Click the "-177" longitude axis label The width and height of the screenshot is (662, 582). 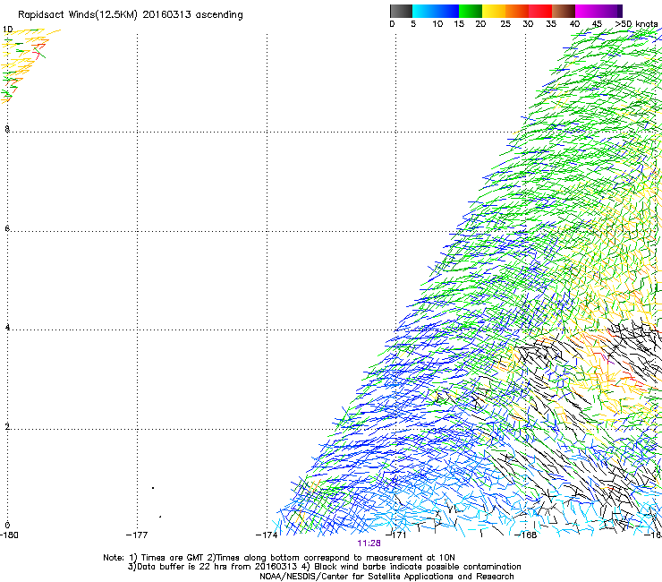[x=137, y=535]
